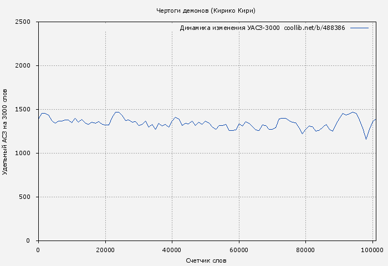
Task: Select the 1500 tick on the Y axis
Action: point(26,110)
